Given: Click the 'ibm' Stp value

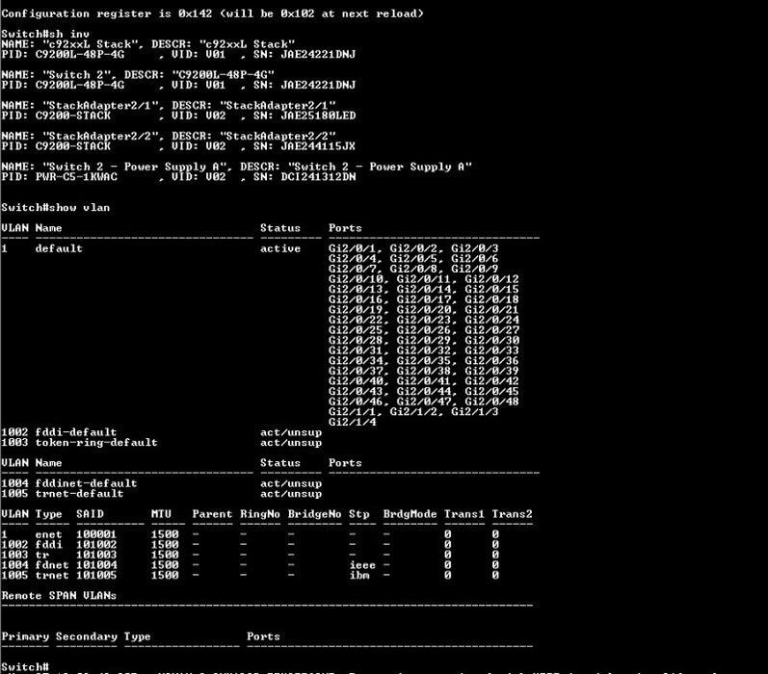Looking at the screenshot, I should coord(359,575).
